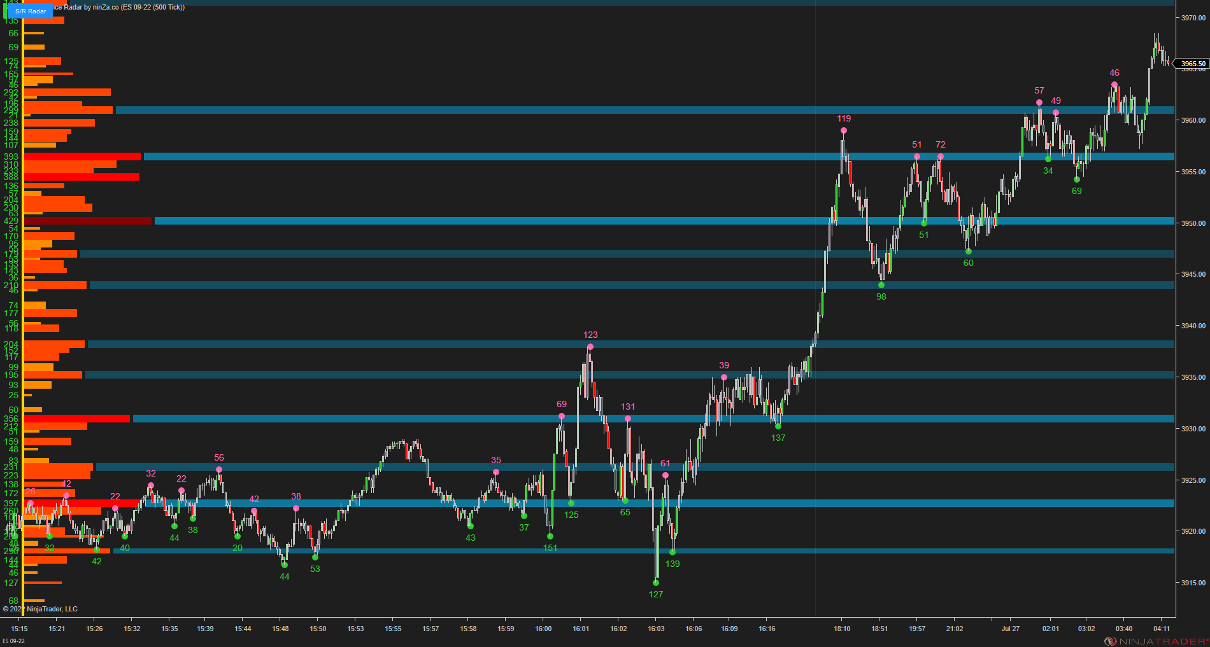
Task: Click the current price tag 3965.50
Action: [1192, 64]
